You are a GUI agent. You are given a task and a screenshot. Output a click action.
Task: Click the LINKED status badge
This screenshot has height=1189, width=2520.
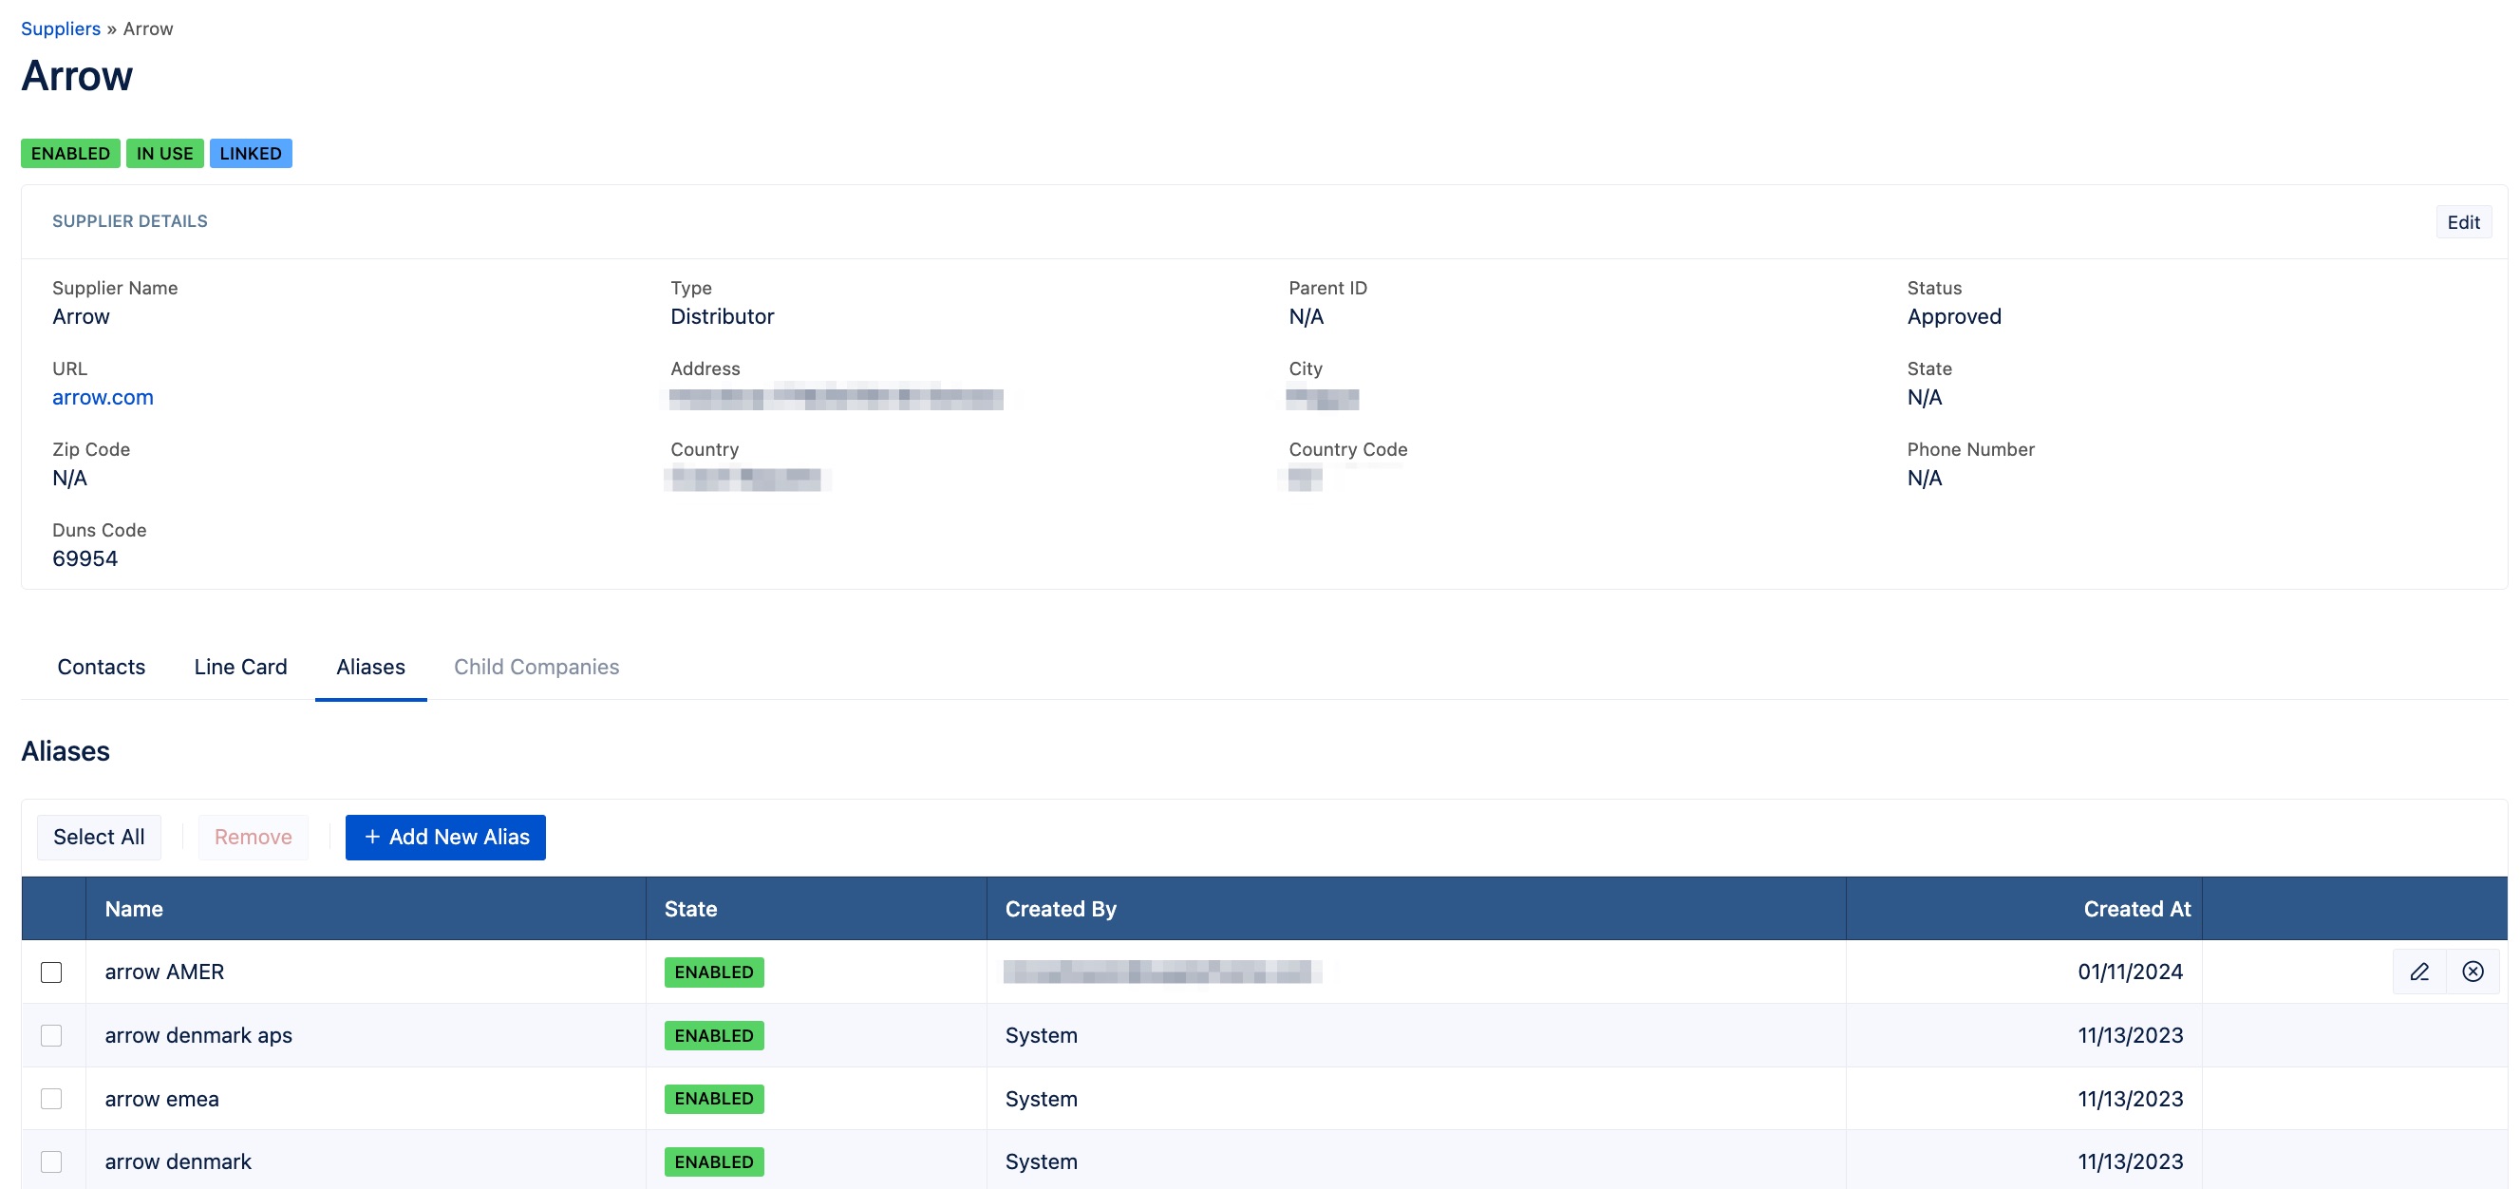[251, 154]
